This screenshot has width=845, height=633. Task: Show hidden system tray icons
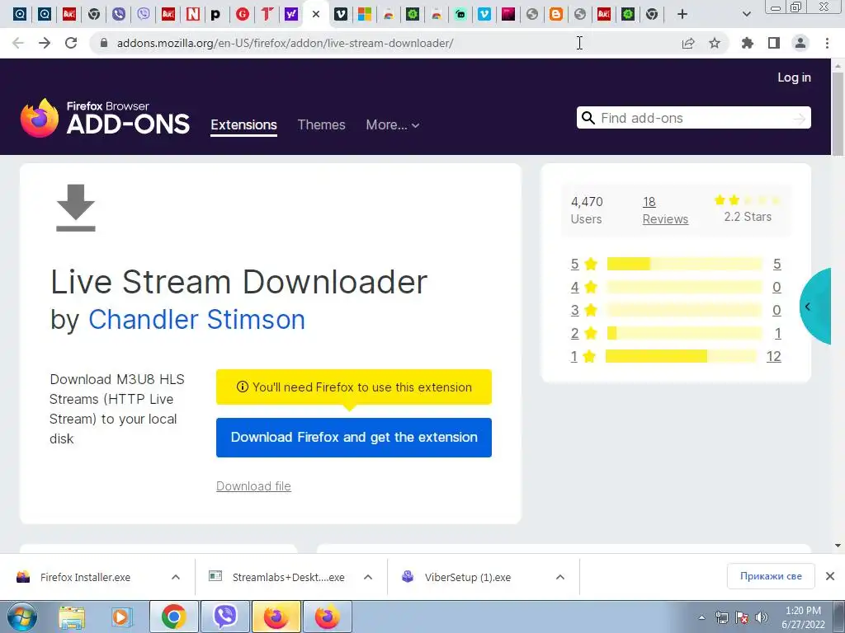pyautogui.click(x=701, y=618)
